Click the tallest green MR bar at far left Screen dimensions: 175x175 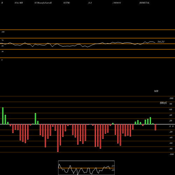point(3,116)
